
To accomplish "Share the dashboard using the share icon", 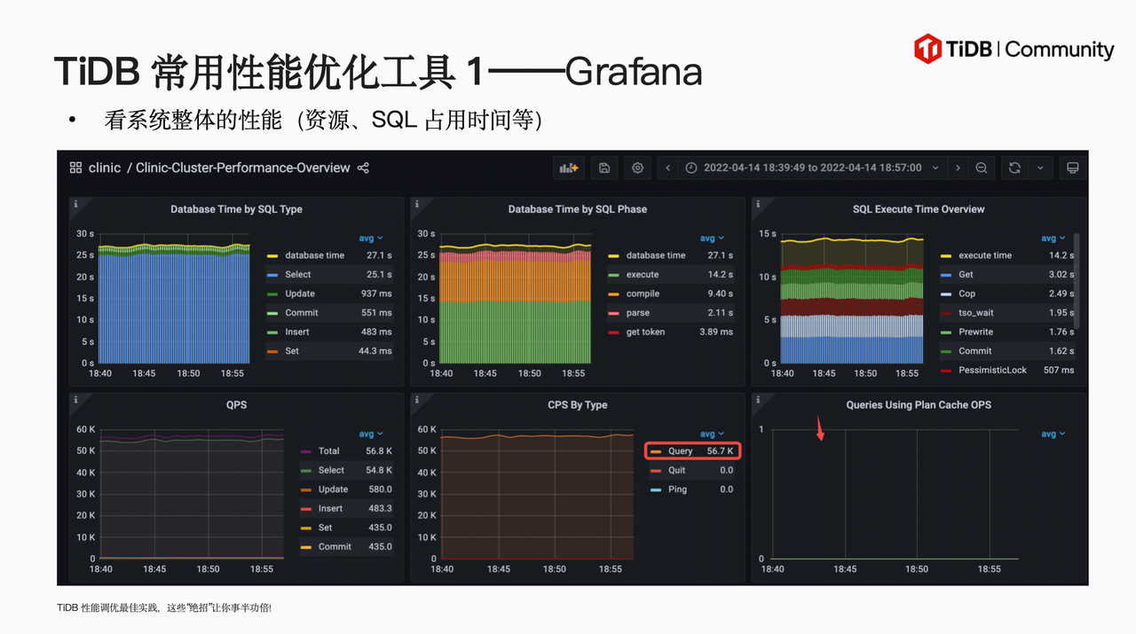I will click(363, 168).
